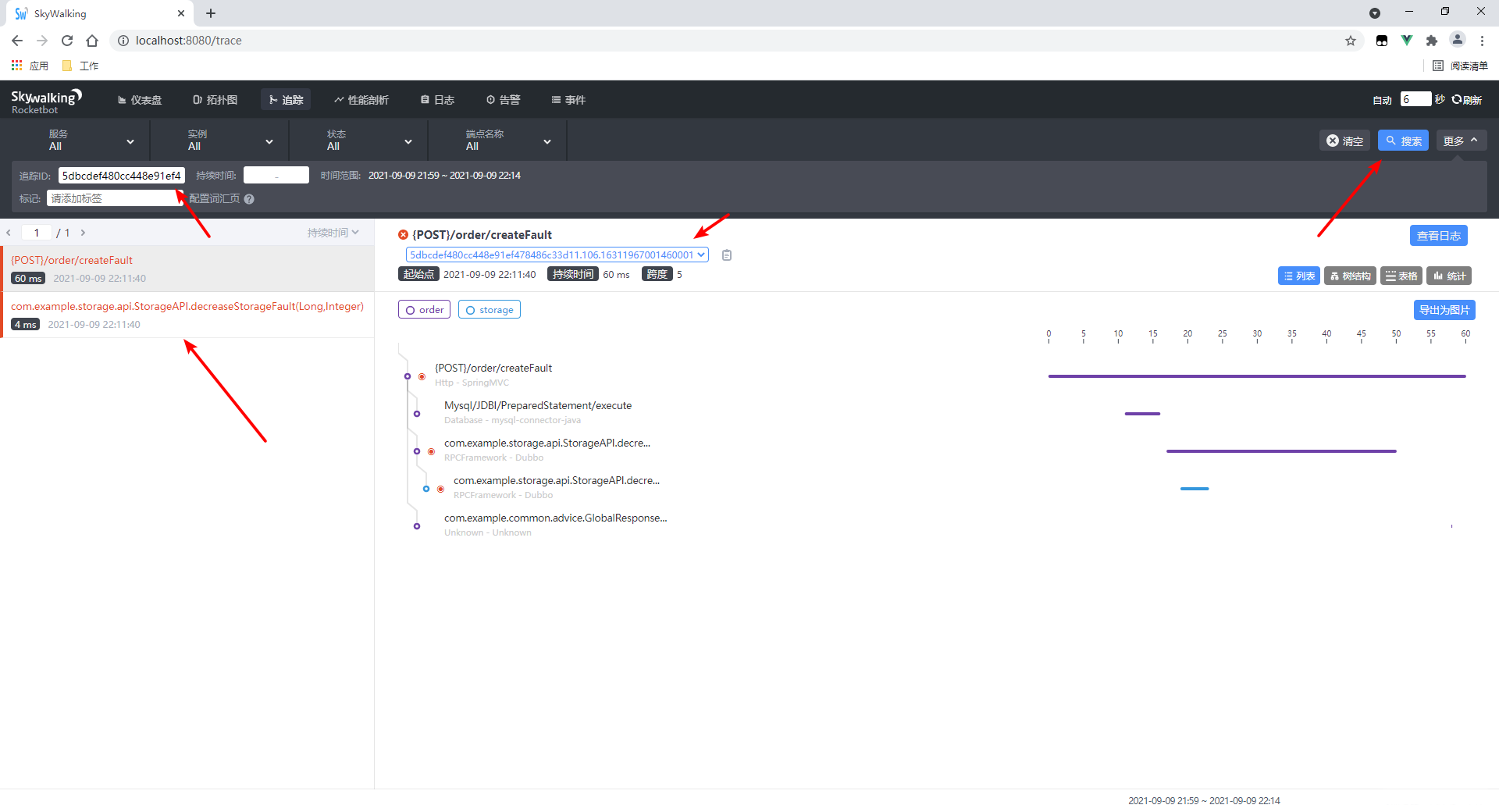The image size is (1499, 812).
Task: Toggle the order service filter
Action: click(x=424, y=310)
